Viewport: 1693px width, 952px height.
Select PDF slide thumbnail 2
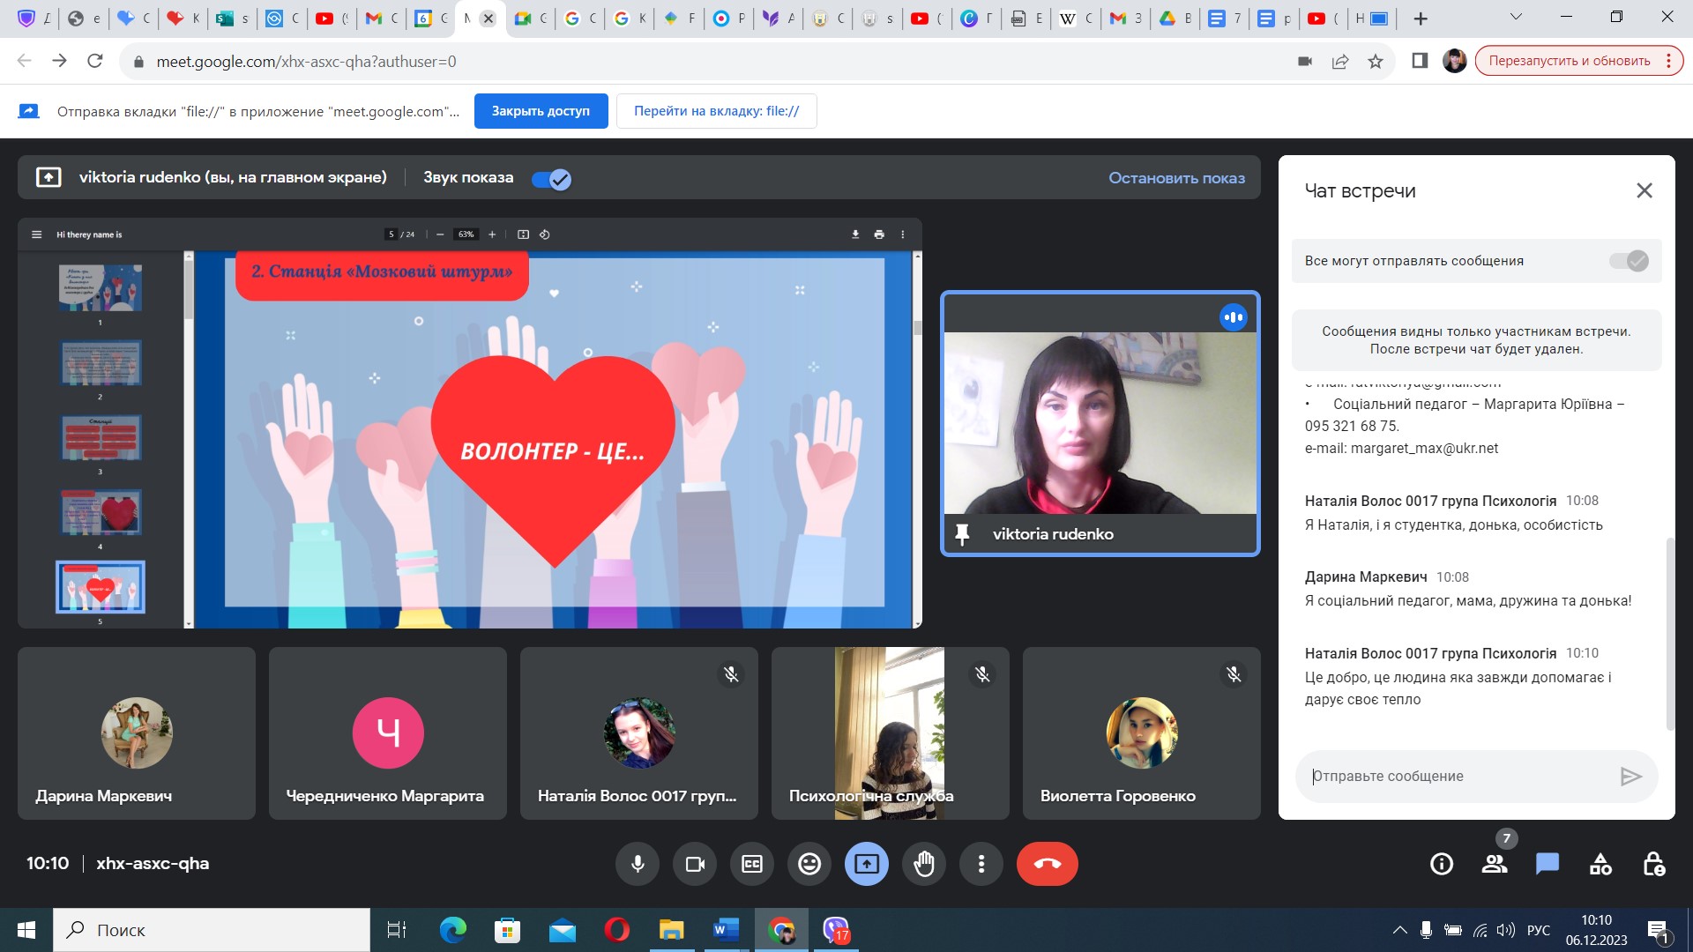click(x=101, y=362)
